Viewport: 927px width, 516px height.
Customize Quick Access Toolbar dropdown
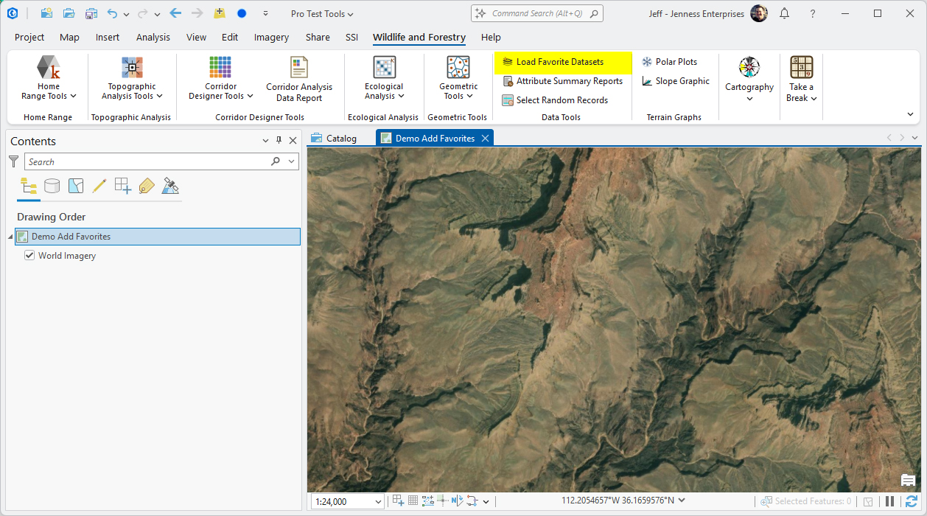click(x=265, y=13)
